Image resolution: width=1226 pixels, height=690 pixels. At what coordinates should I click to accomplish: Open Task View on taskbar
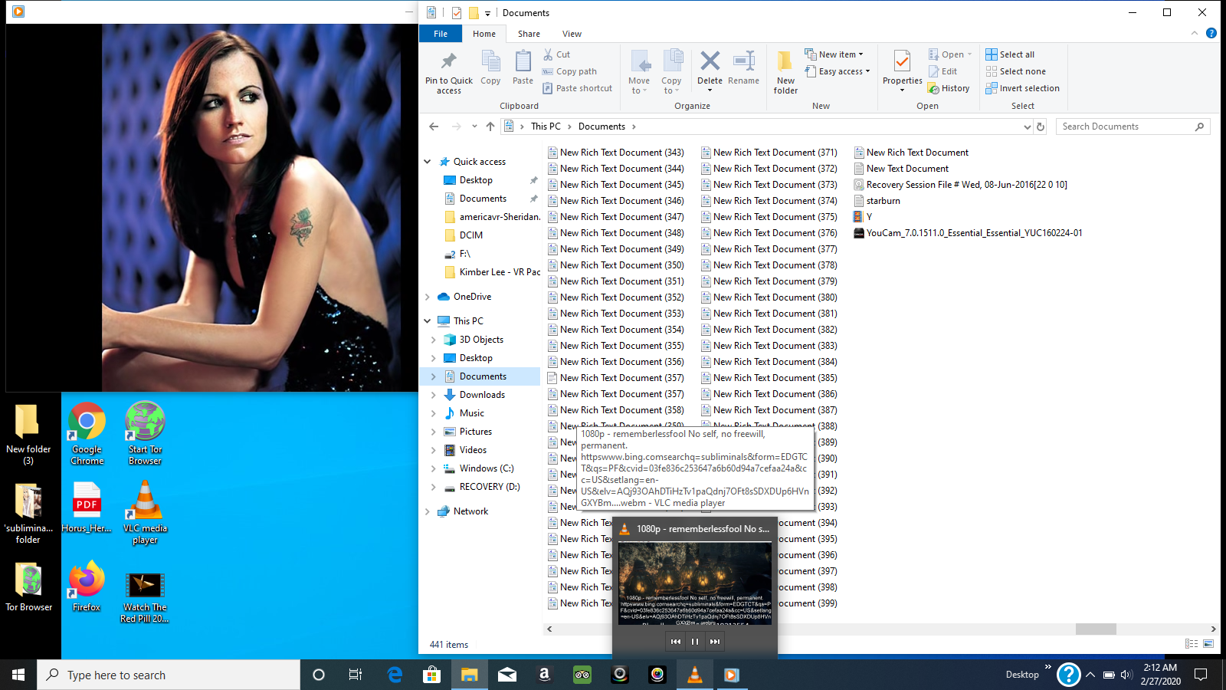click(x=356, y=675)
